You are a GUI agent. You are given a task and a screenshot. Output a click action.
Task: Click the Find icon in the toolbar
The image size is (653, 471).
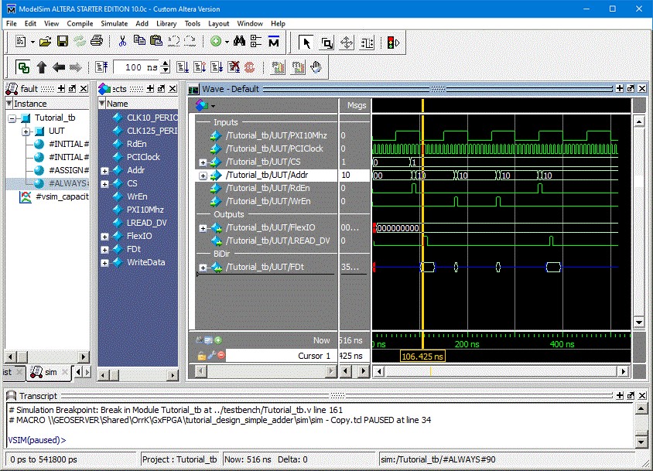point(240,40)
